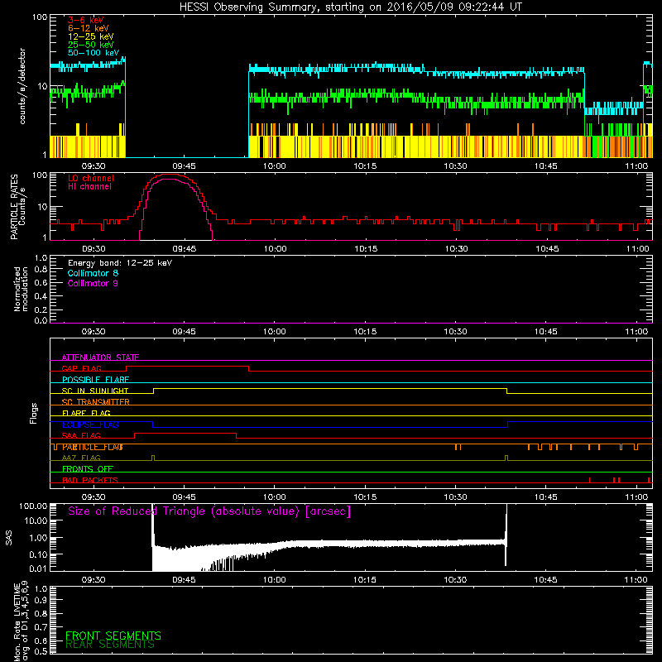Click 09:45 tick under particle rates panel

point(185,249)
